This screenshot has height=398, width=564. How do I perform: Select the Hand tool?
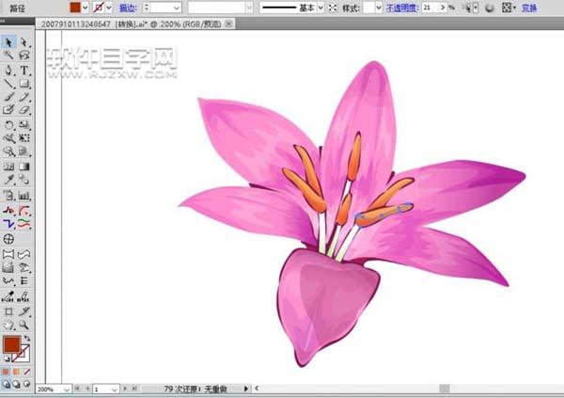[8, 325]
